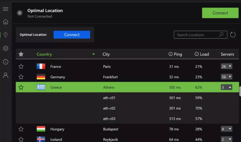Screen dimensions: 241x142
Task: Open the Account profile sidebar icon
Action: coord(6,75)
